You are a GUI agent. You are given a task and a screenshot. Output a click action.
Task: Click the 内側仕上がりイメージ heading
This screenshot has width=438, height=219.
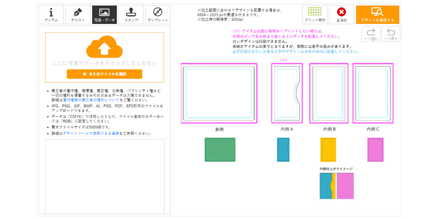(x=336, y=169)
